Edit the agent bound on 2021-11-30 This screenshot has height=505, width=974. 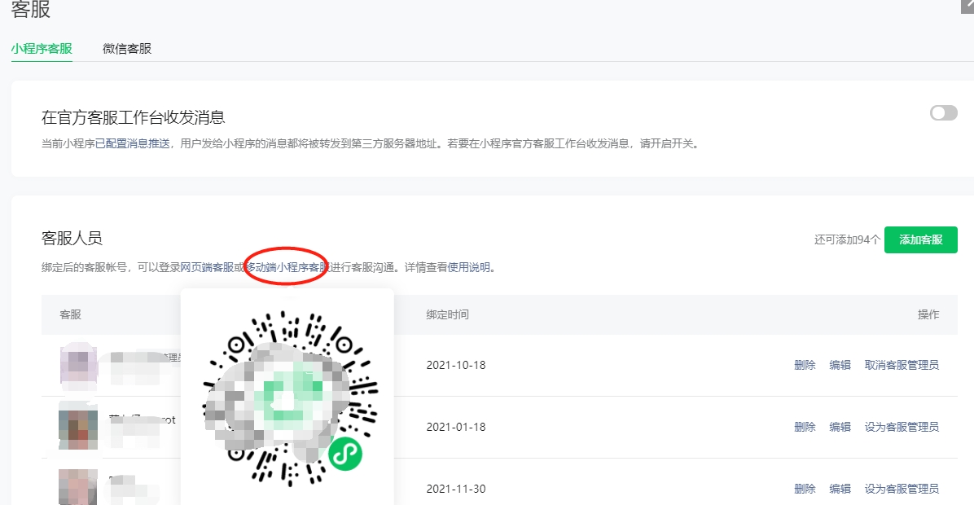click(840, 489)
